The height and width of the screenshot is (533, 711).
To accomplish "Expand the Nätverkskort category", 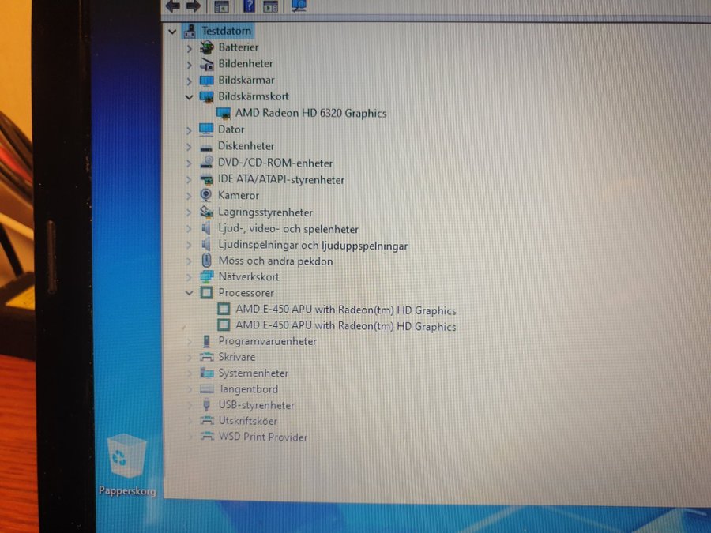I will (189, 277).
